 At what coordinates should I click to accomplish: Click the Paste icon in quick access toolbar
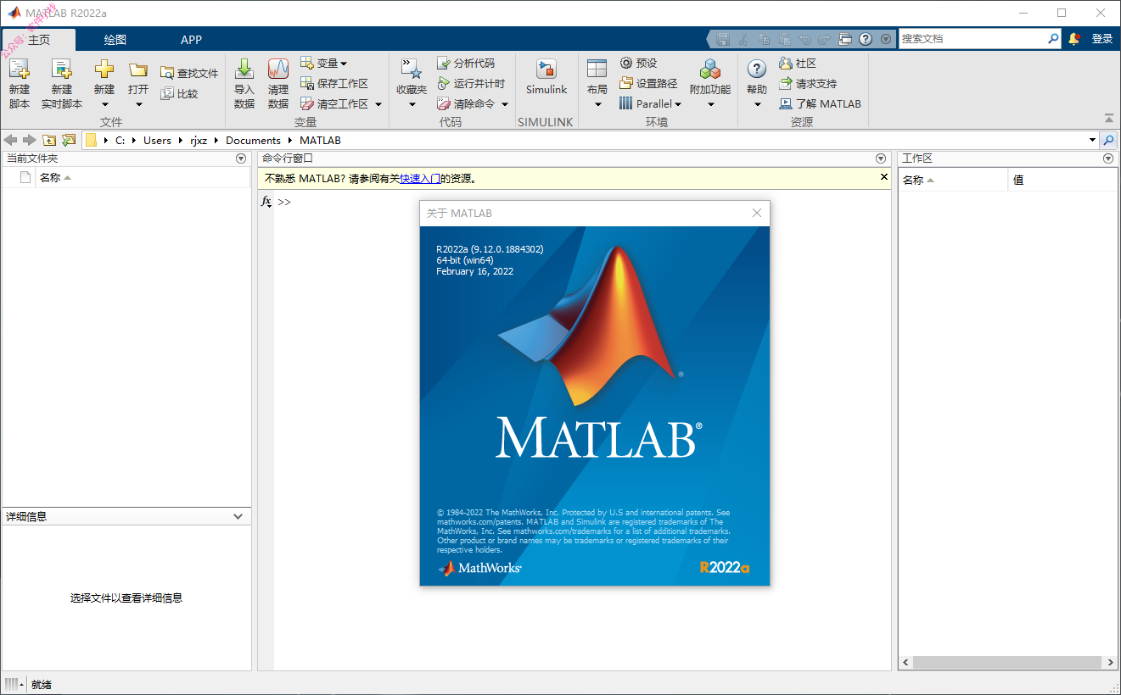tap(784, 39)
